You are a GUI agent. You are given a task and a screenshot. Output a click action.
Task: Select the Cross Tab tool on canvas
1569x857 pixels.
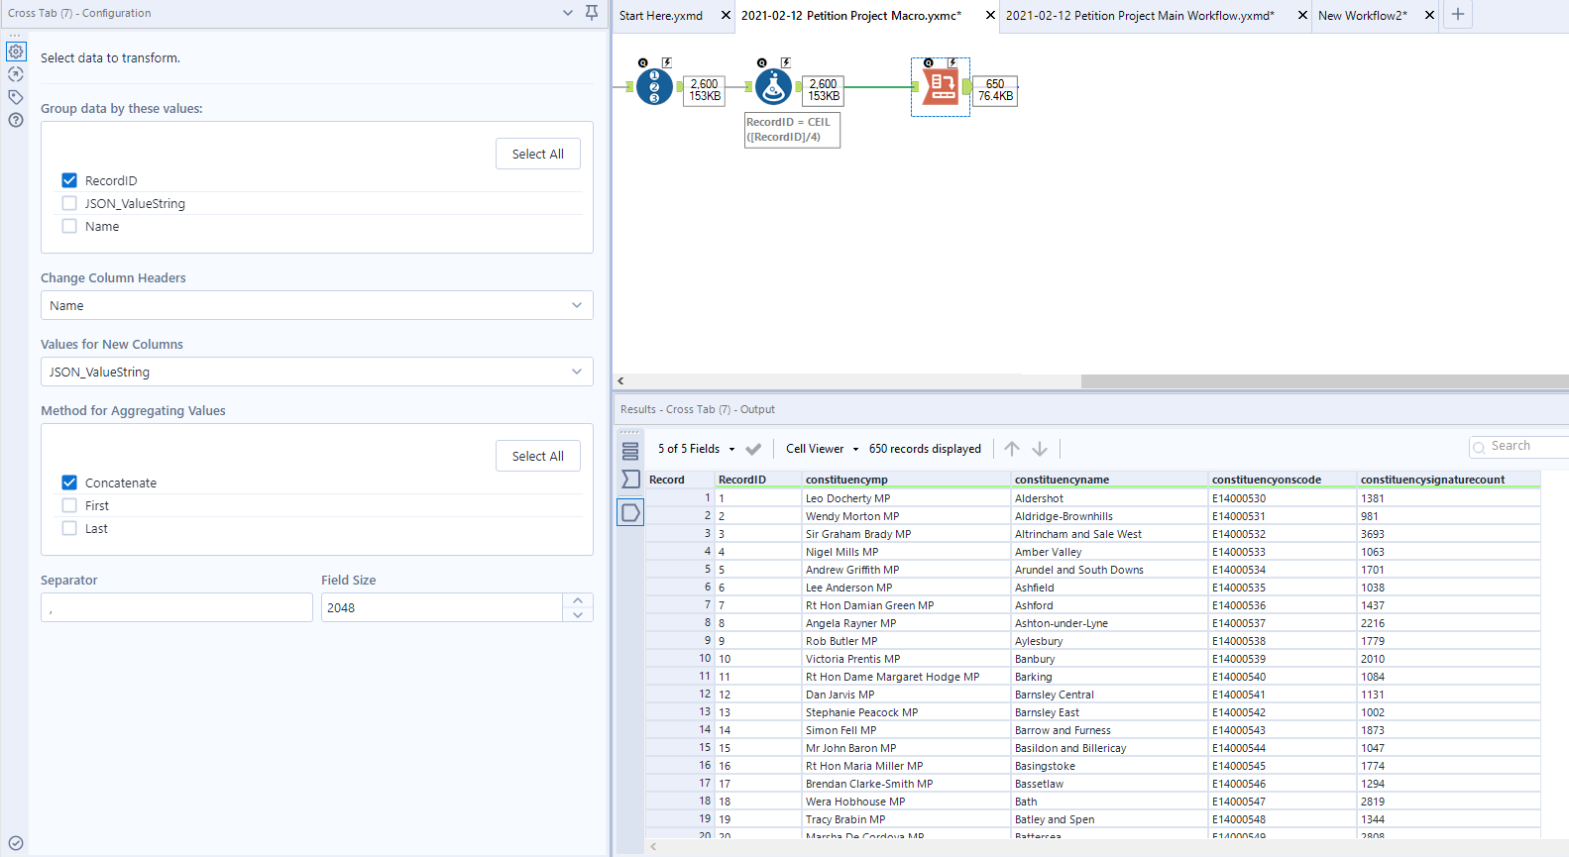click(x=940, y=87)
